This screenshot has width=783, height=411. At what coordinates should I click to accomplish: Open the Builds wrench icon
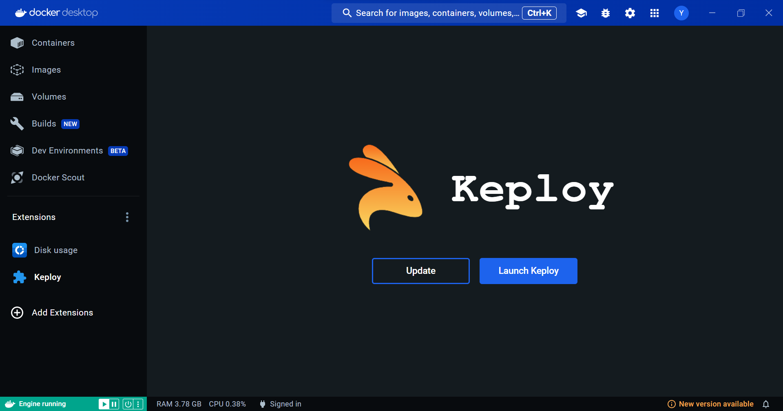(17, 124)
